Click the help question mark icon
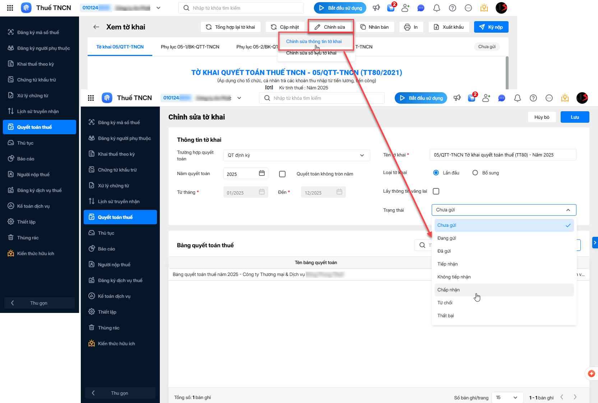Viewport: 598px width, 403px height. [533, 98]
